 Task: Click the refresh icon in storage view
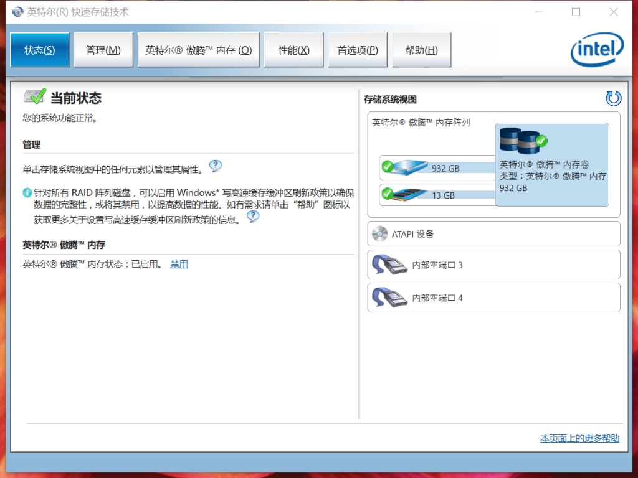click(613, 98)
